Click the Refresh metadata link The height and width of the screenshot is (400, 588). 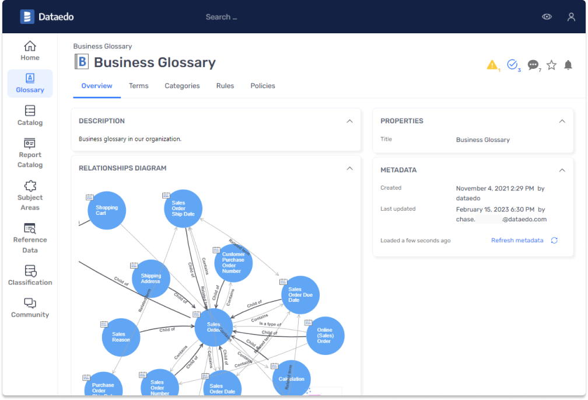tap(517, 240)
